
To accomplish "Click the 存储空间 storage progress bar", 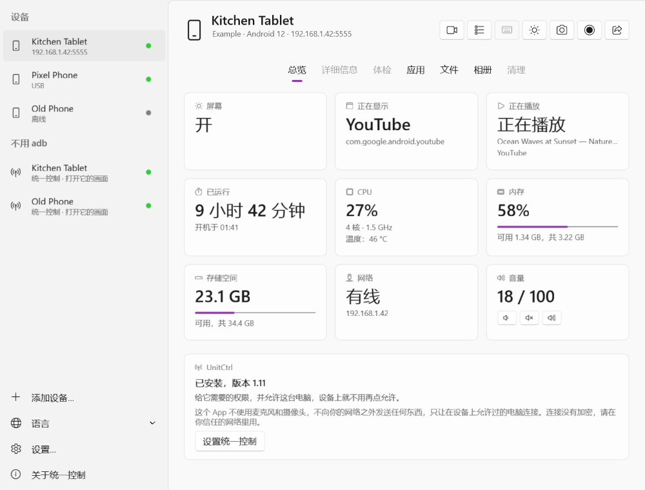I will point(255,313).
